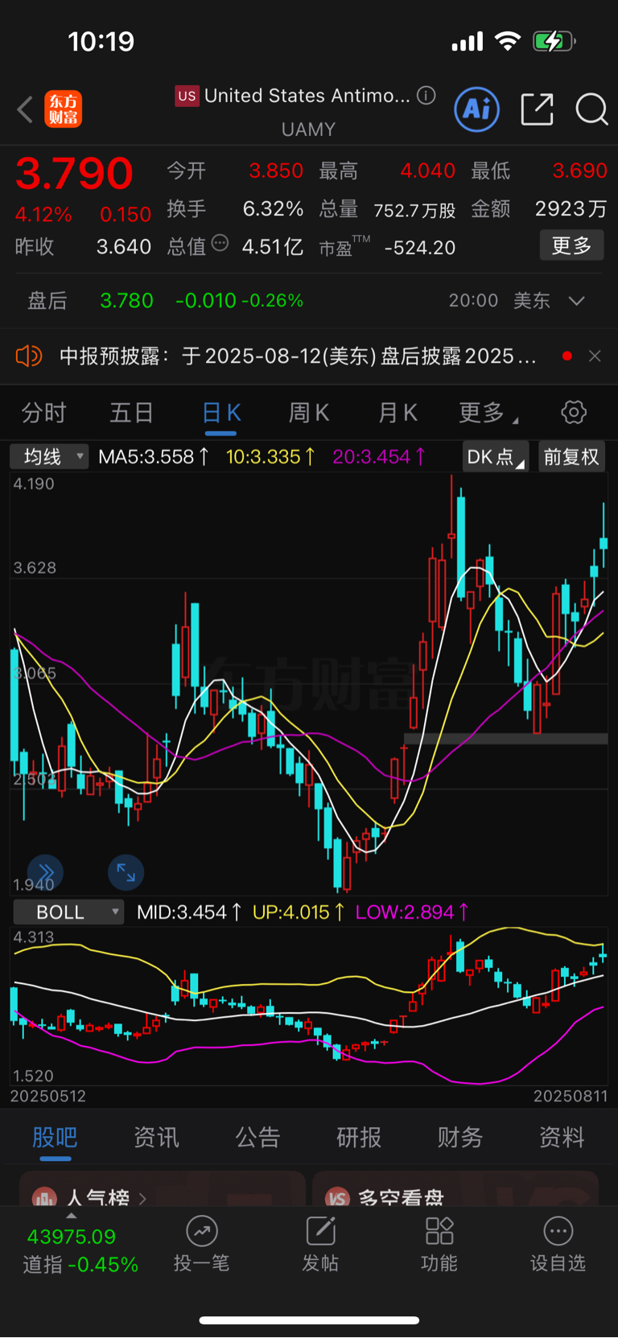Image resolution: width=618 pixels, height=1338 pixels.
Task: Switch to the 月K chart tab
Action: [398, 413]
